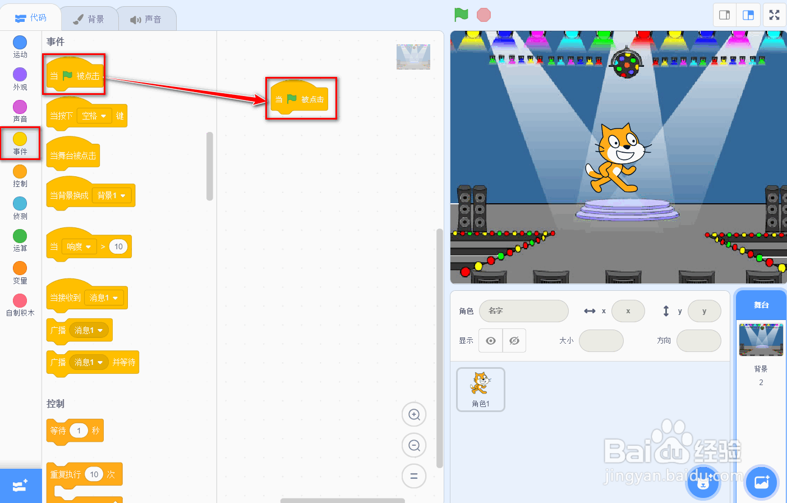
Task: Open the 声音 tab
Action: point(146,19)
